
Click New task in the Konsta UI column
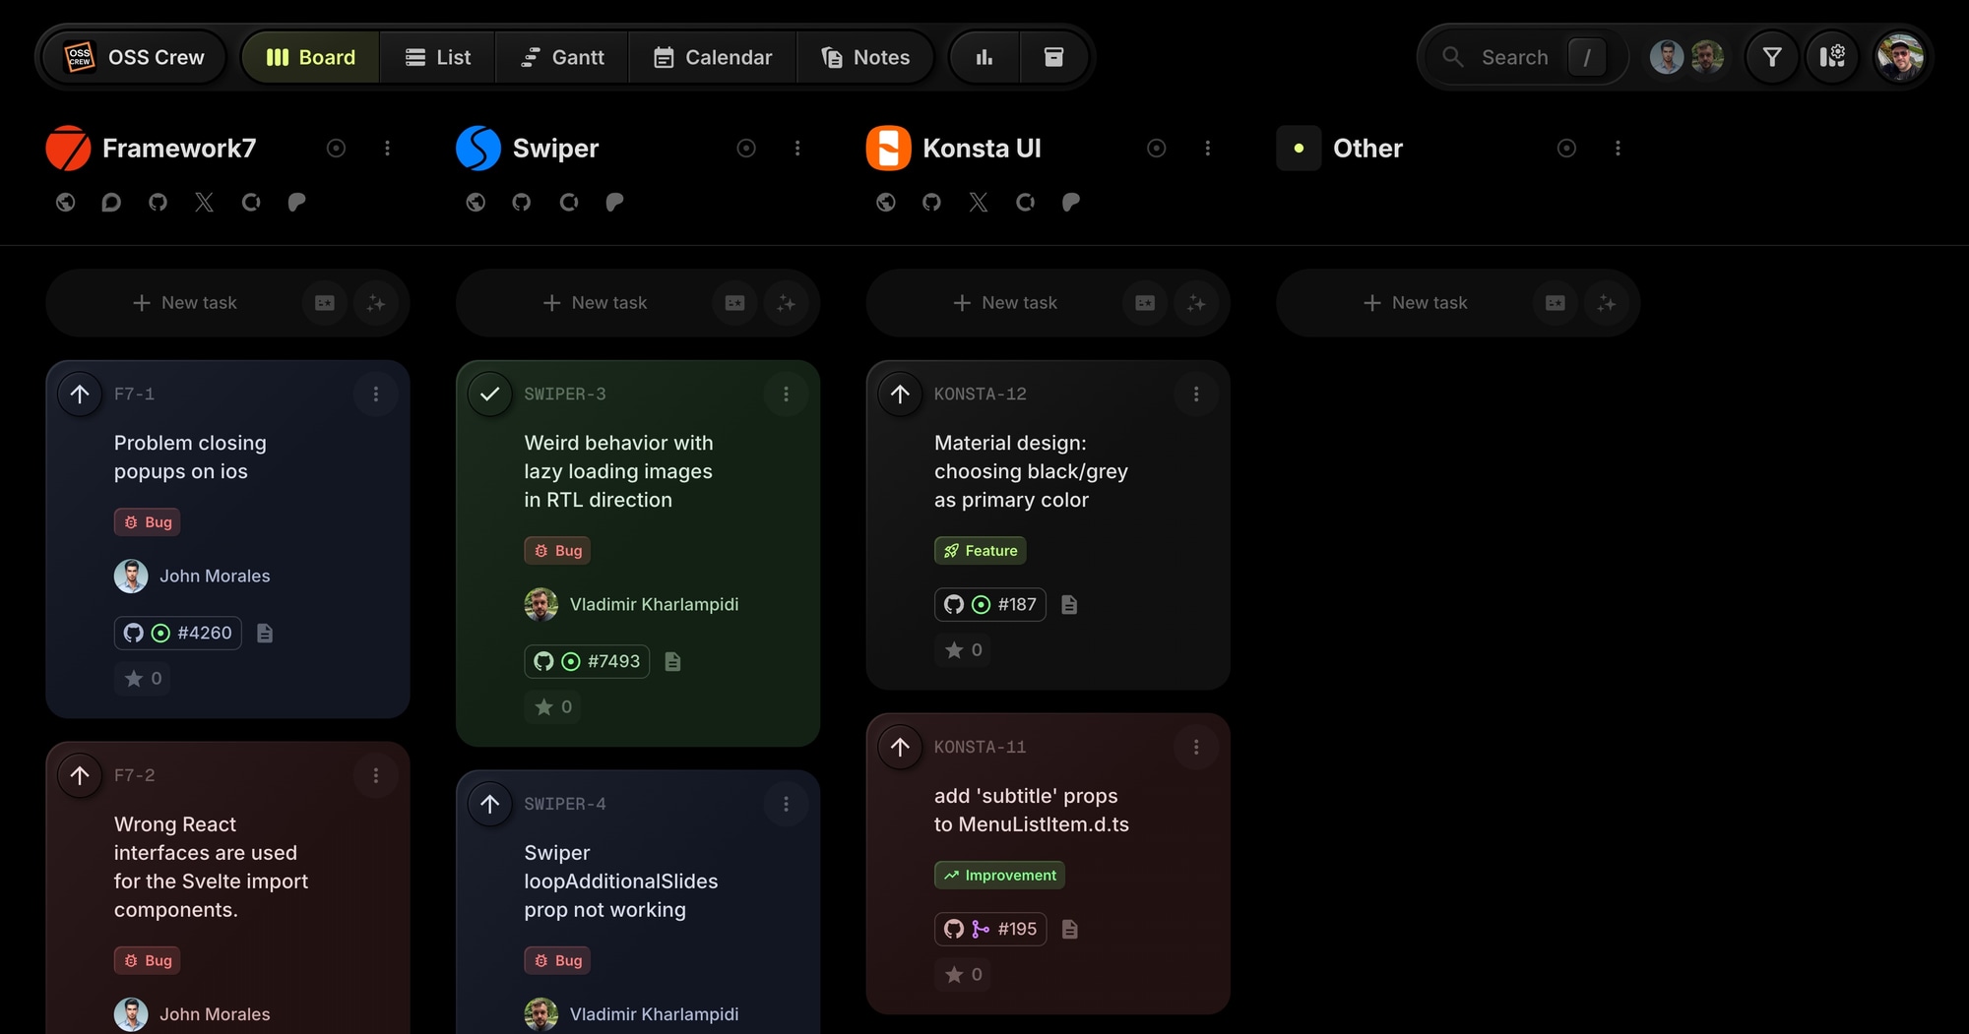(x=1005, y=302)
